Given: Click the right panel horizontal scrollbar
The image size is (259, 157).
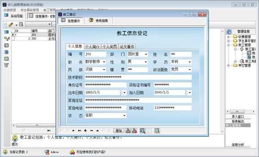Looking at the screenshot, I should 240,111.
